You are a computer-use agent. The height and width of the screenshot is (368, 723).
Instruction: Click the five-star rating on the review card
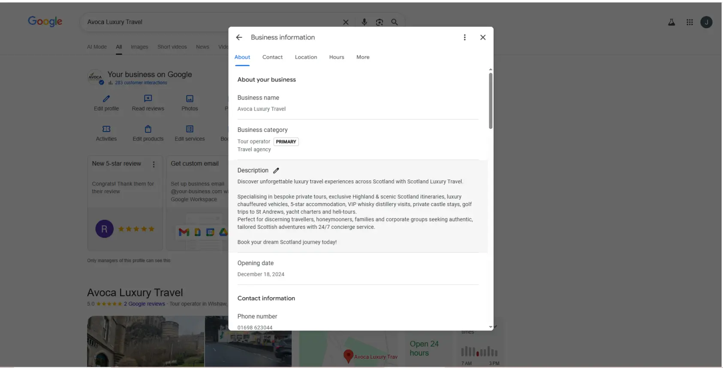click(136, 229)
